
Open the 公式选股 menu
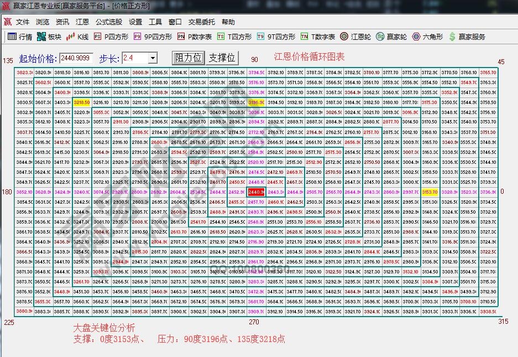coord(108,22)
